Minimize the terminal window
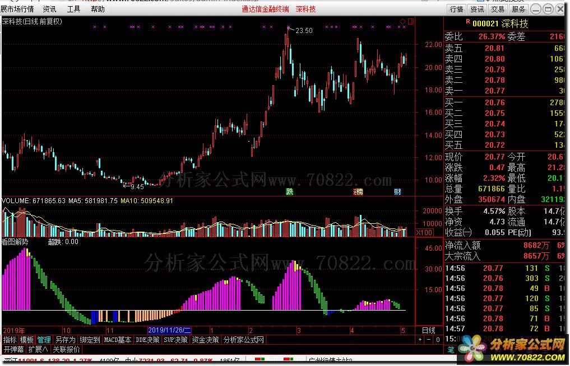570x366 pixels. 535,9
